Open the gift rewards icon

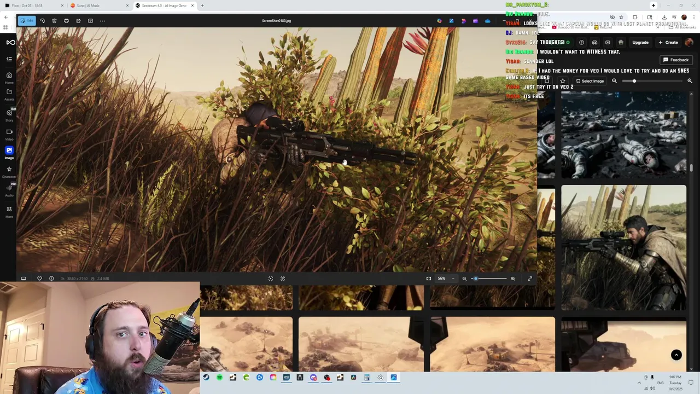click(621, 42)
